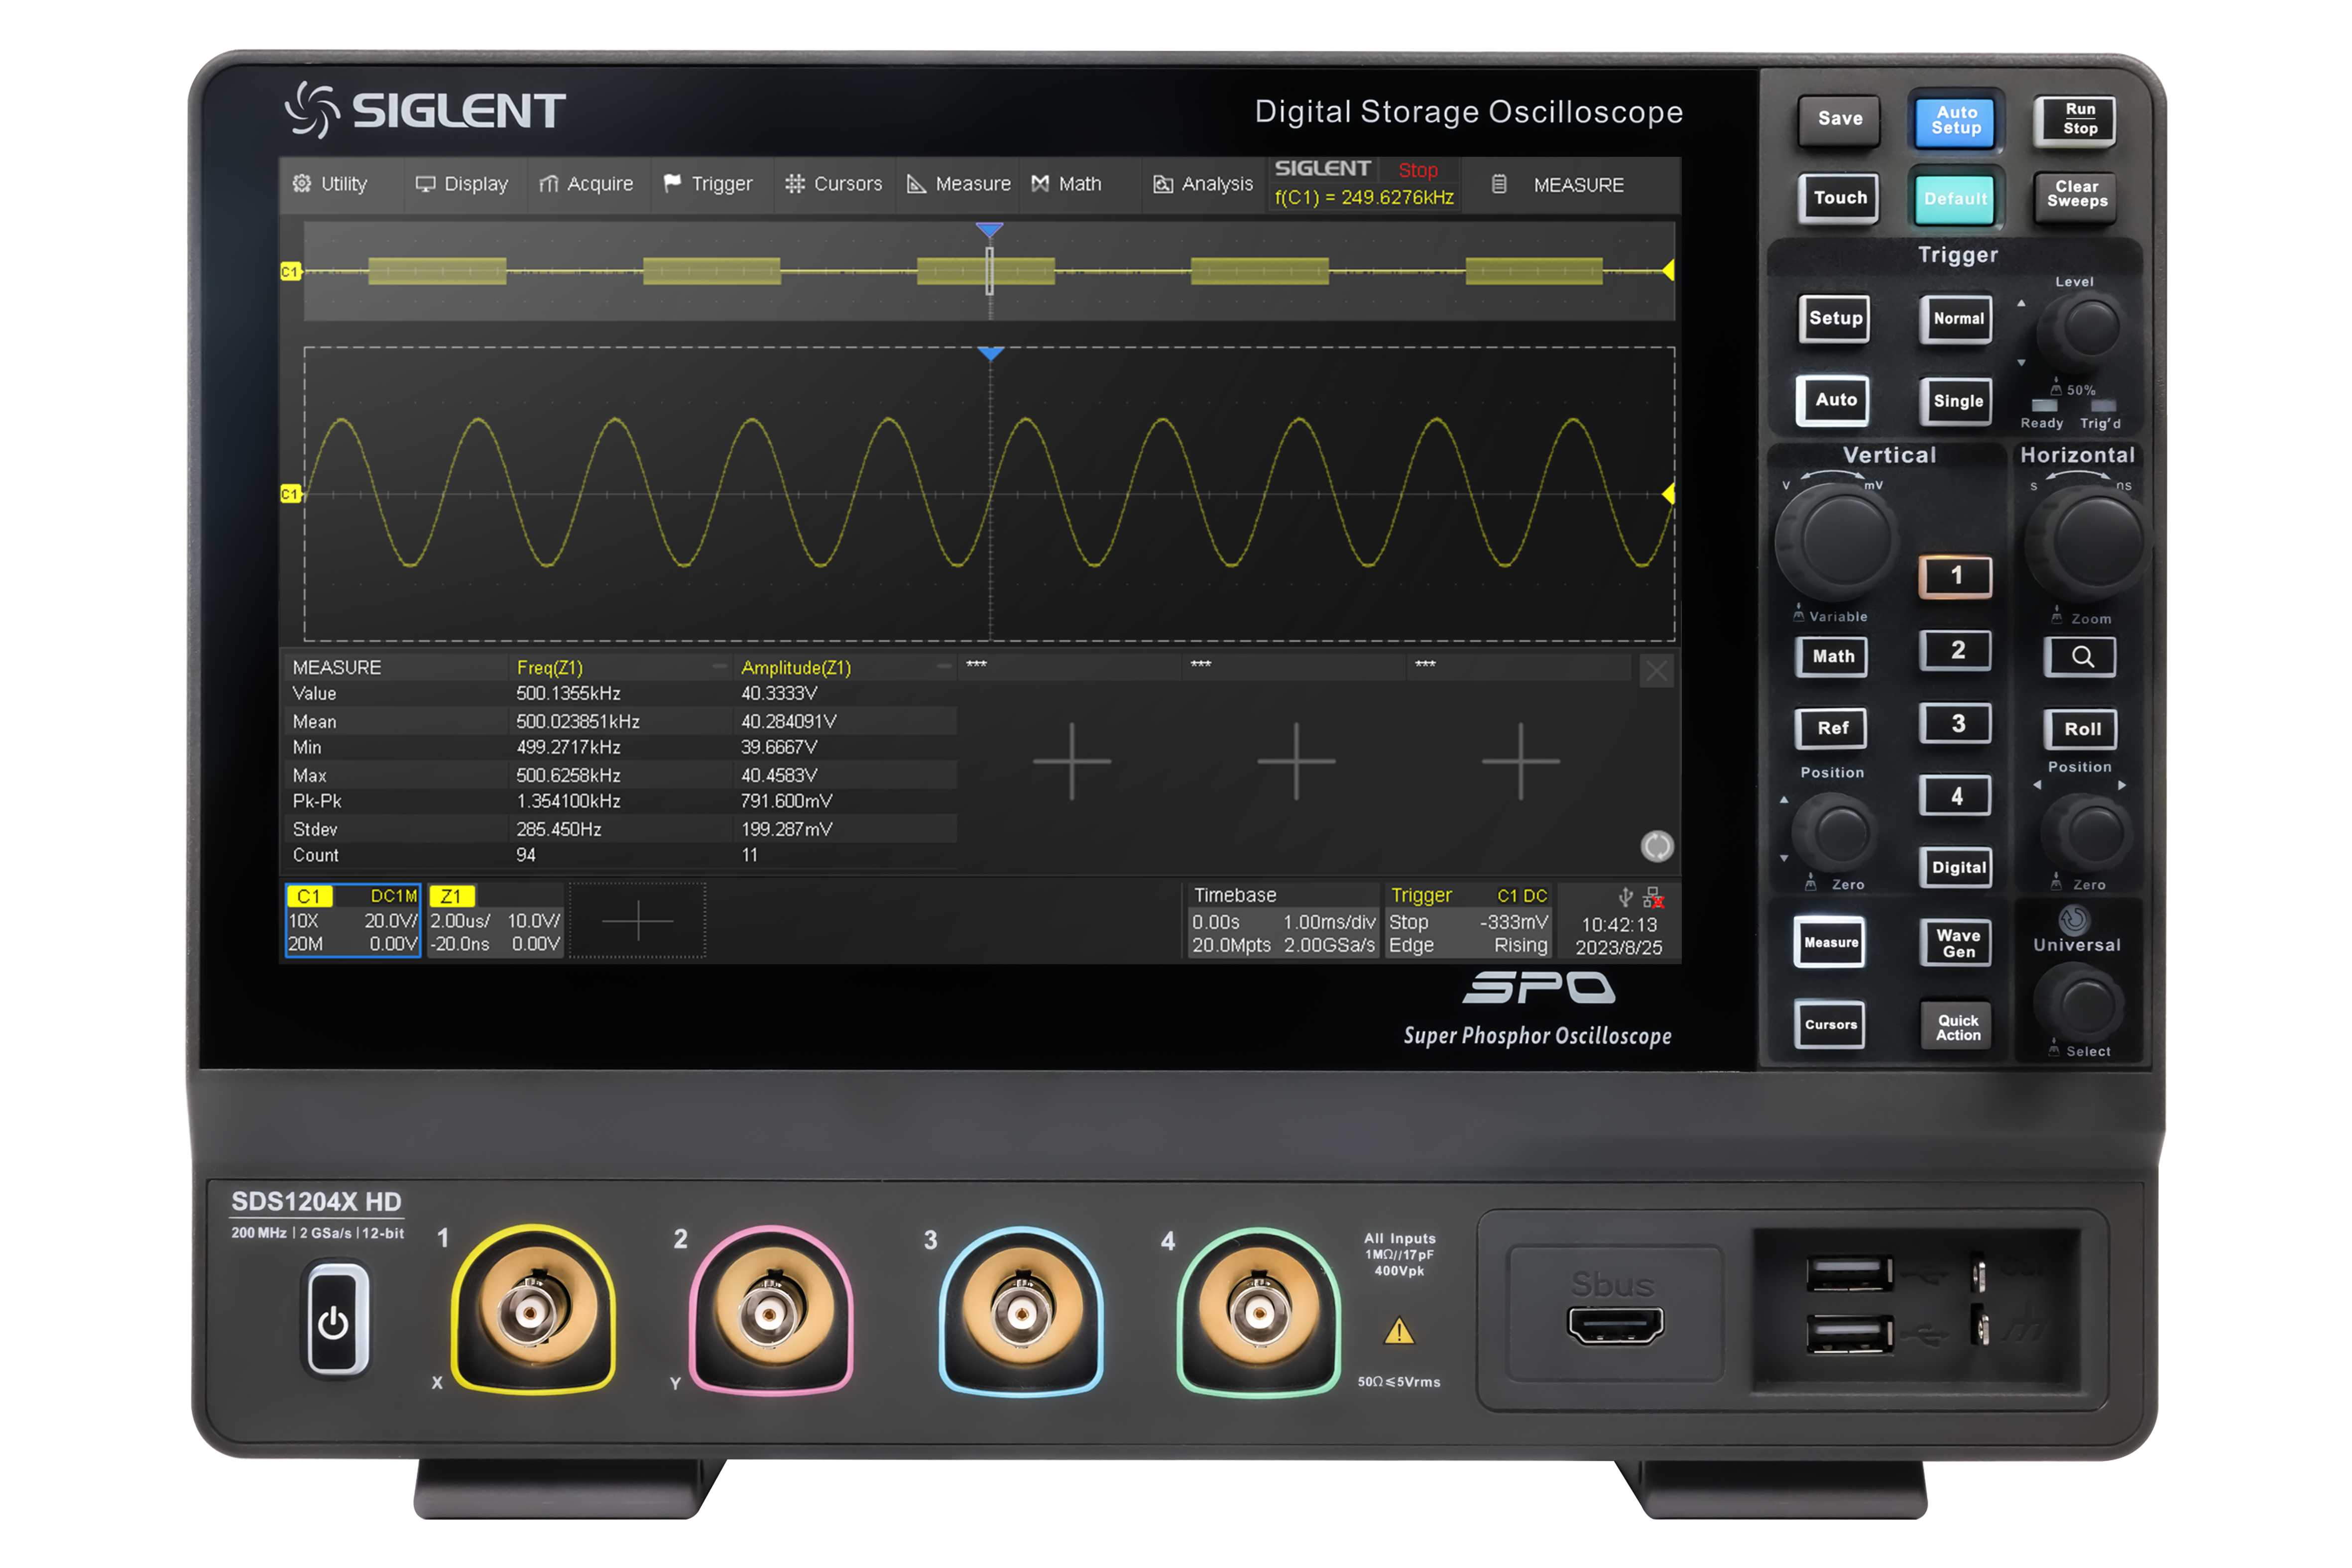Open the Timebase descriptor box

(x=1283, y=920)
